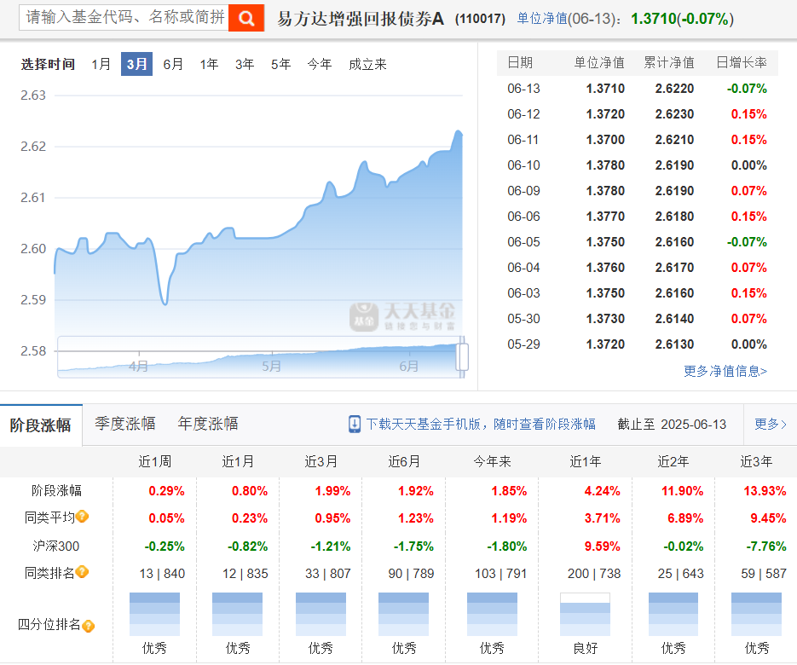Viewport: 797px width, 665px height.
Task: Select the 成立来 time range
Action: tap(367, 64)
